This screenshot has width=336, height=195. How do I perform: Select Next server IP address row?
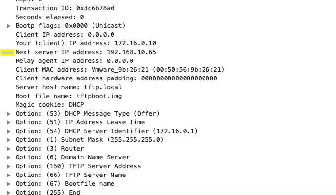[x=86, y=52]
